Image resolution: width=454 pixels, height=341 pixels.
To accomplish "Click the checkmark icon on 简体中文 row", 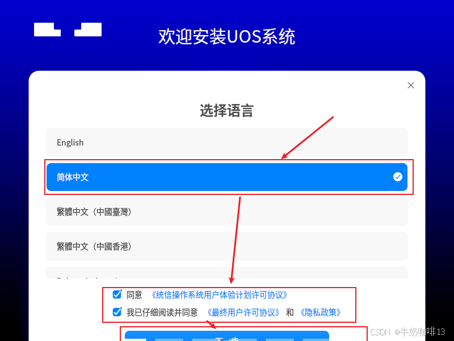I will pos(398,177).
